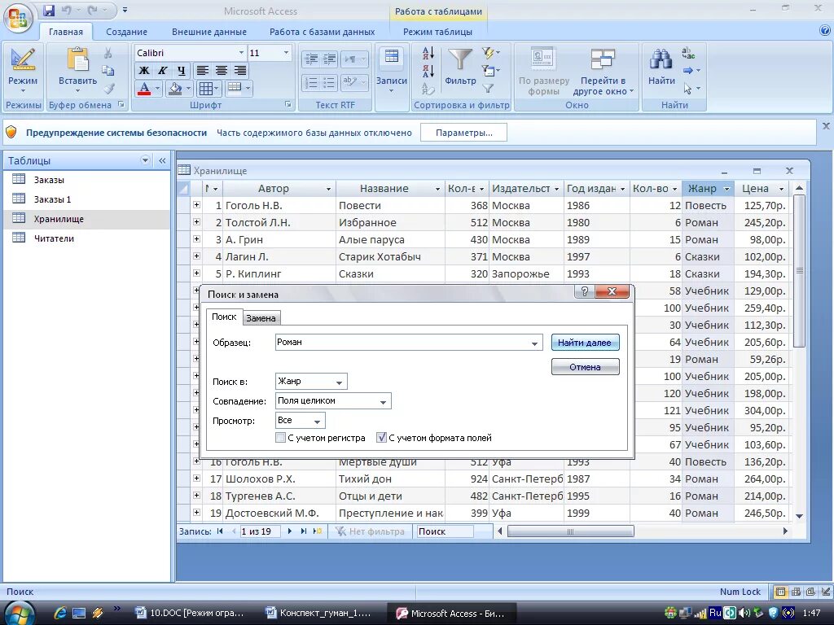Click the Cut scissors icon
The image size is (834, 625).
coord(108,53)
